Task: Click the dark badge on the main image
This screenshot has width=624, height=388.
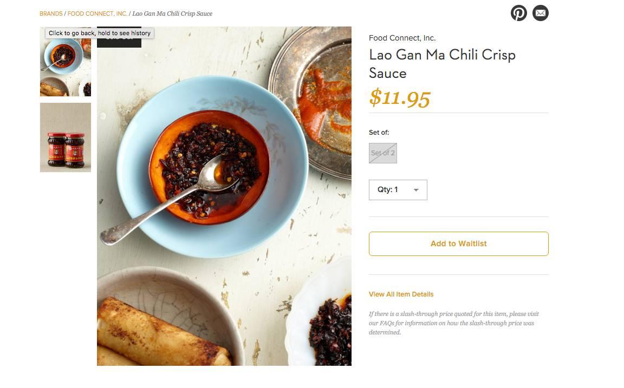Action: coord(119,43)
